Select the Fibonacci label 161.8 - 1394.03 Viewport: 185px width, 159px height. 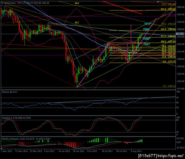[168, 29]
